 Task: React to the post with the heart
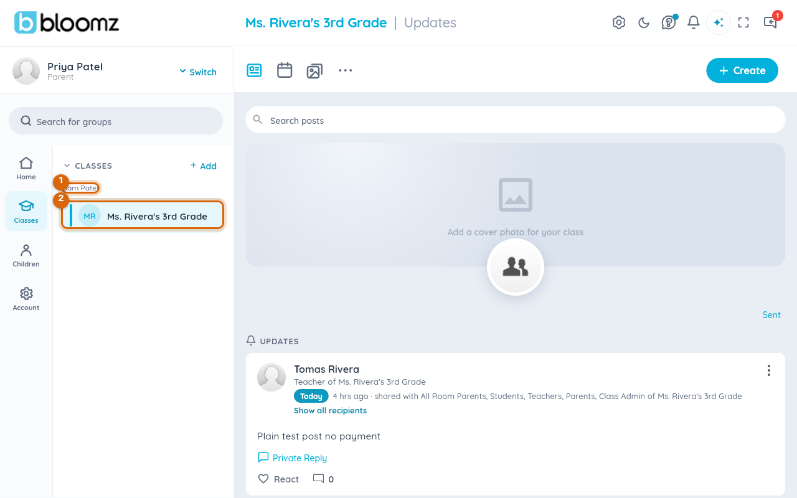click(x=278, y=479)
